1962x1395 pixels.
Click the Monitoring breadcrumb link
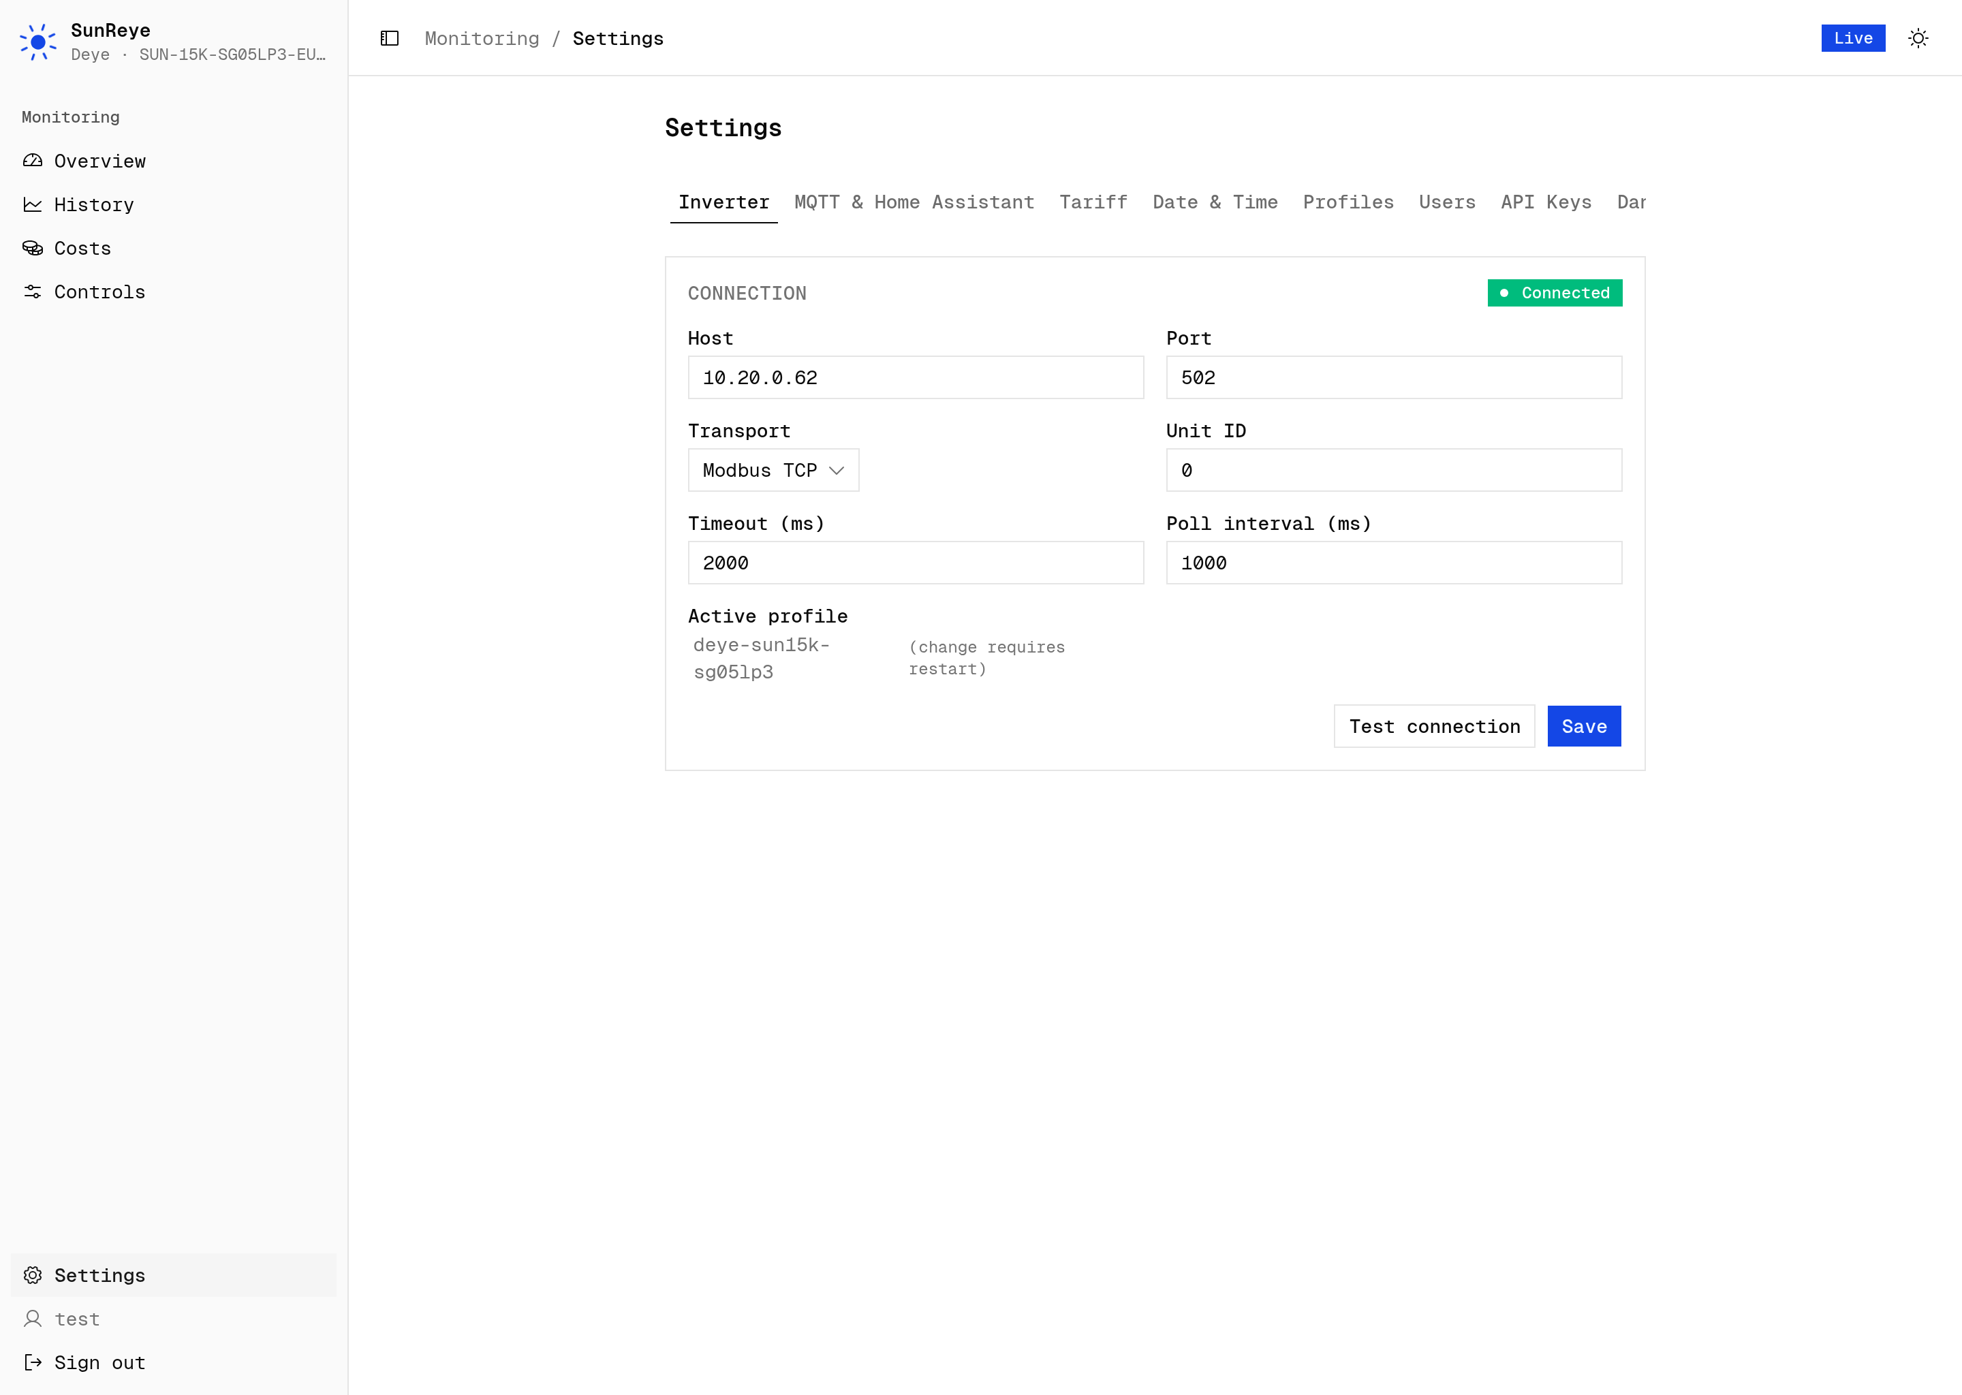482,39
